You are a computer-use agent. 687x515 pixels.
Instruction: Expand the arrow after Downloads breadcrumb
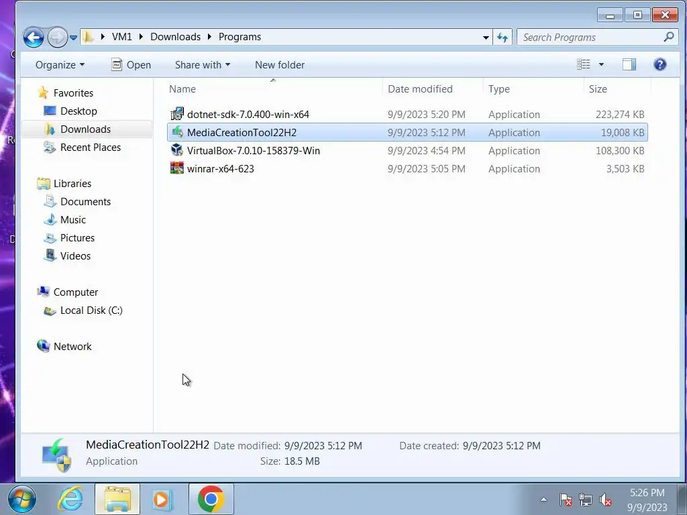point(209,37)
